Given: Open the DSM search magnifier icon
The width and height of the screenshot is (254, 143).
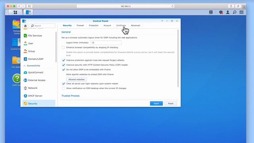Looking at the screenshot, I should tap(235, 12).
